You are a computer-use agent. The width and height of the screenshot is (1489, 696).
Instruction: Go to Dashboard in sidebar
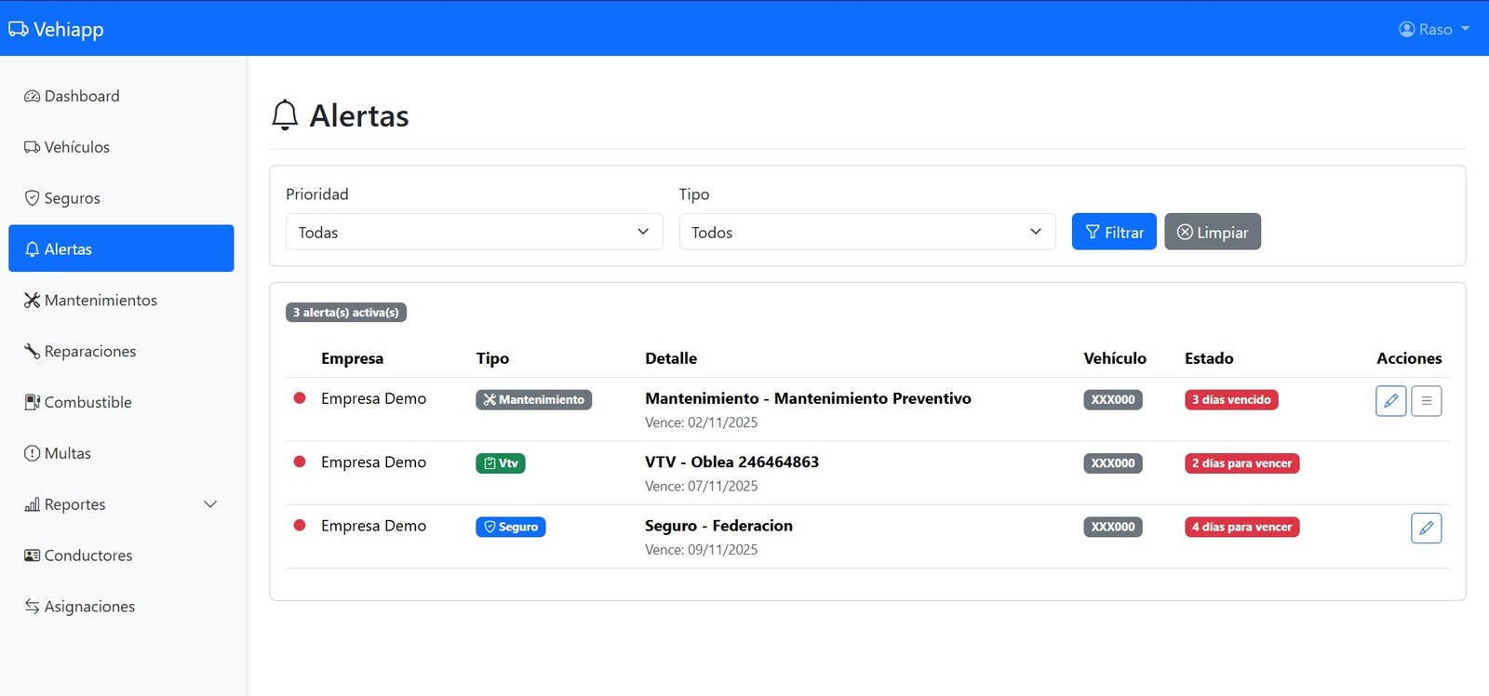click(82, 96)
